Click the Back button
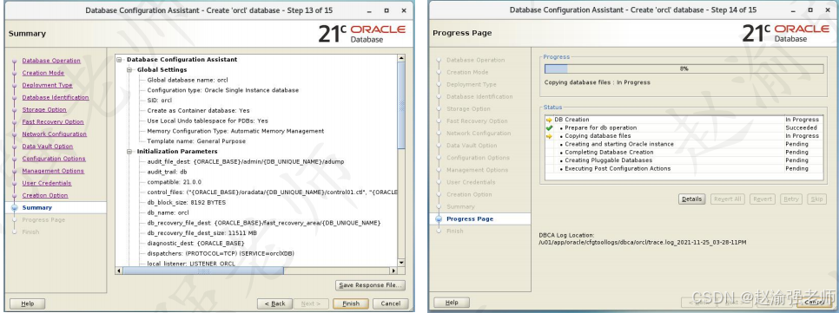839x313 pixels. pyautogui.click(x=275, y=303)
